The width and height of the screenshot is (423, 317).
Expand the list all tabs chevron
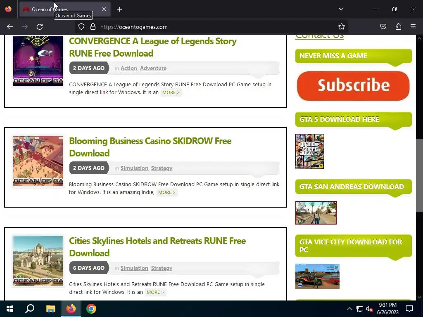pos(341,9)
